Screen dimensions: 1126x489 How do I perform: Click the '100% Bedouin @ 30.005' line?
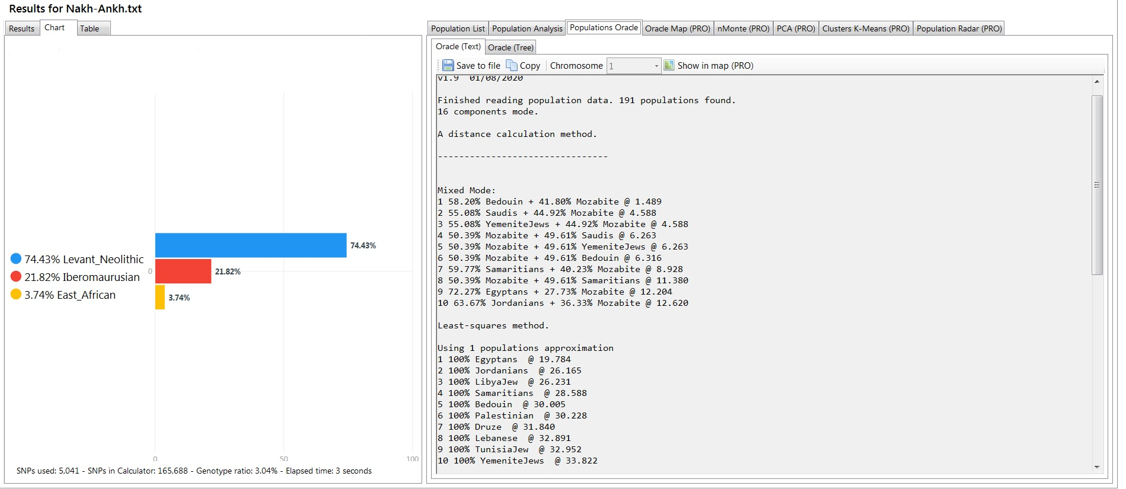502,404
